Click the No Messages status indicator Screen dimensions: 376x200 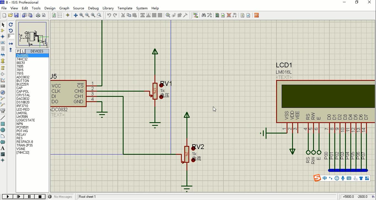coord(60,197)
